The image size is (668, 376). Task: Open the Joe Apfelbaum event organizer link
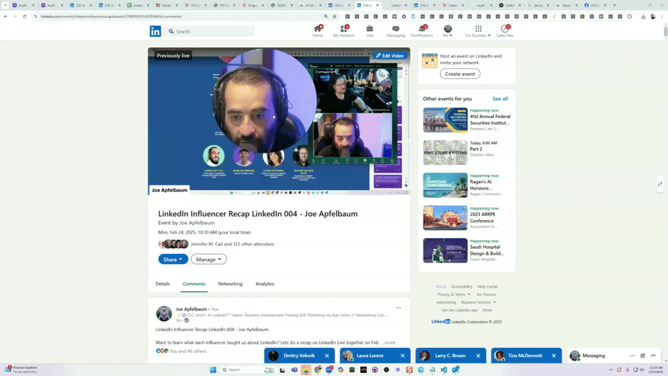point(197,223)
